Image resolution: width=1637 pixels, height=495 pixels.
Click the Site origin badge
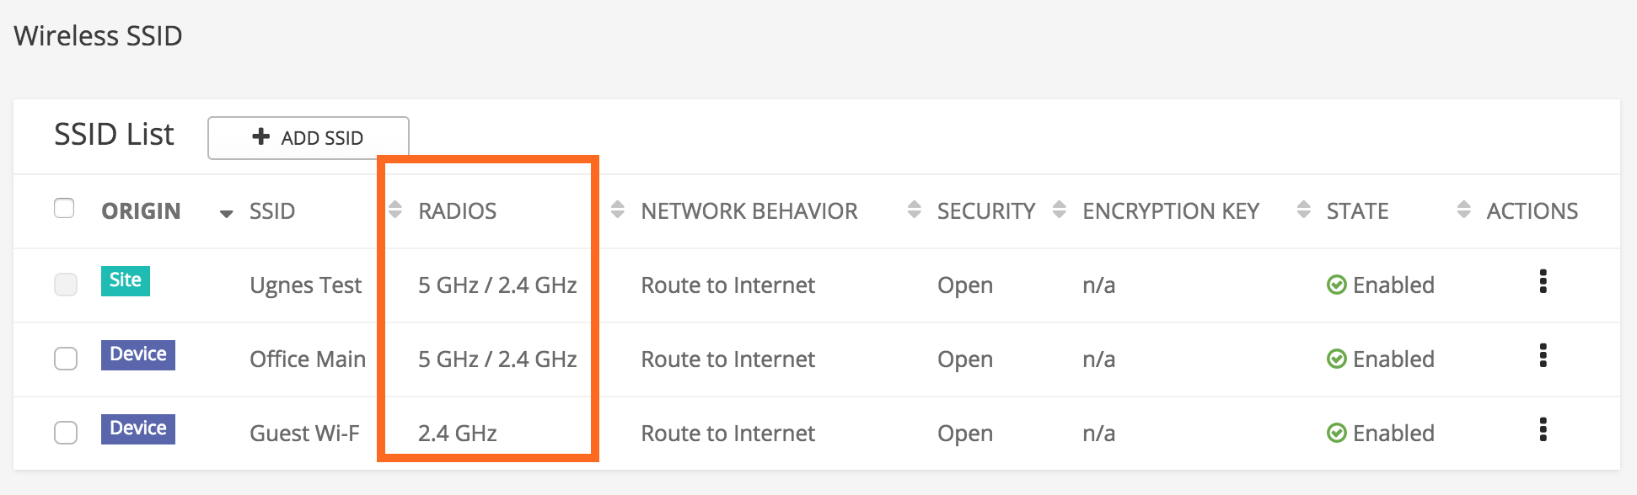pos(126,281)
